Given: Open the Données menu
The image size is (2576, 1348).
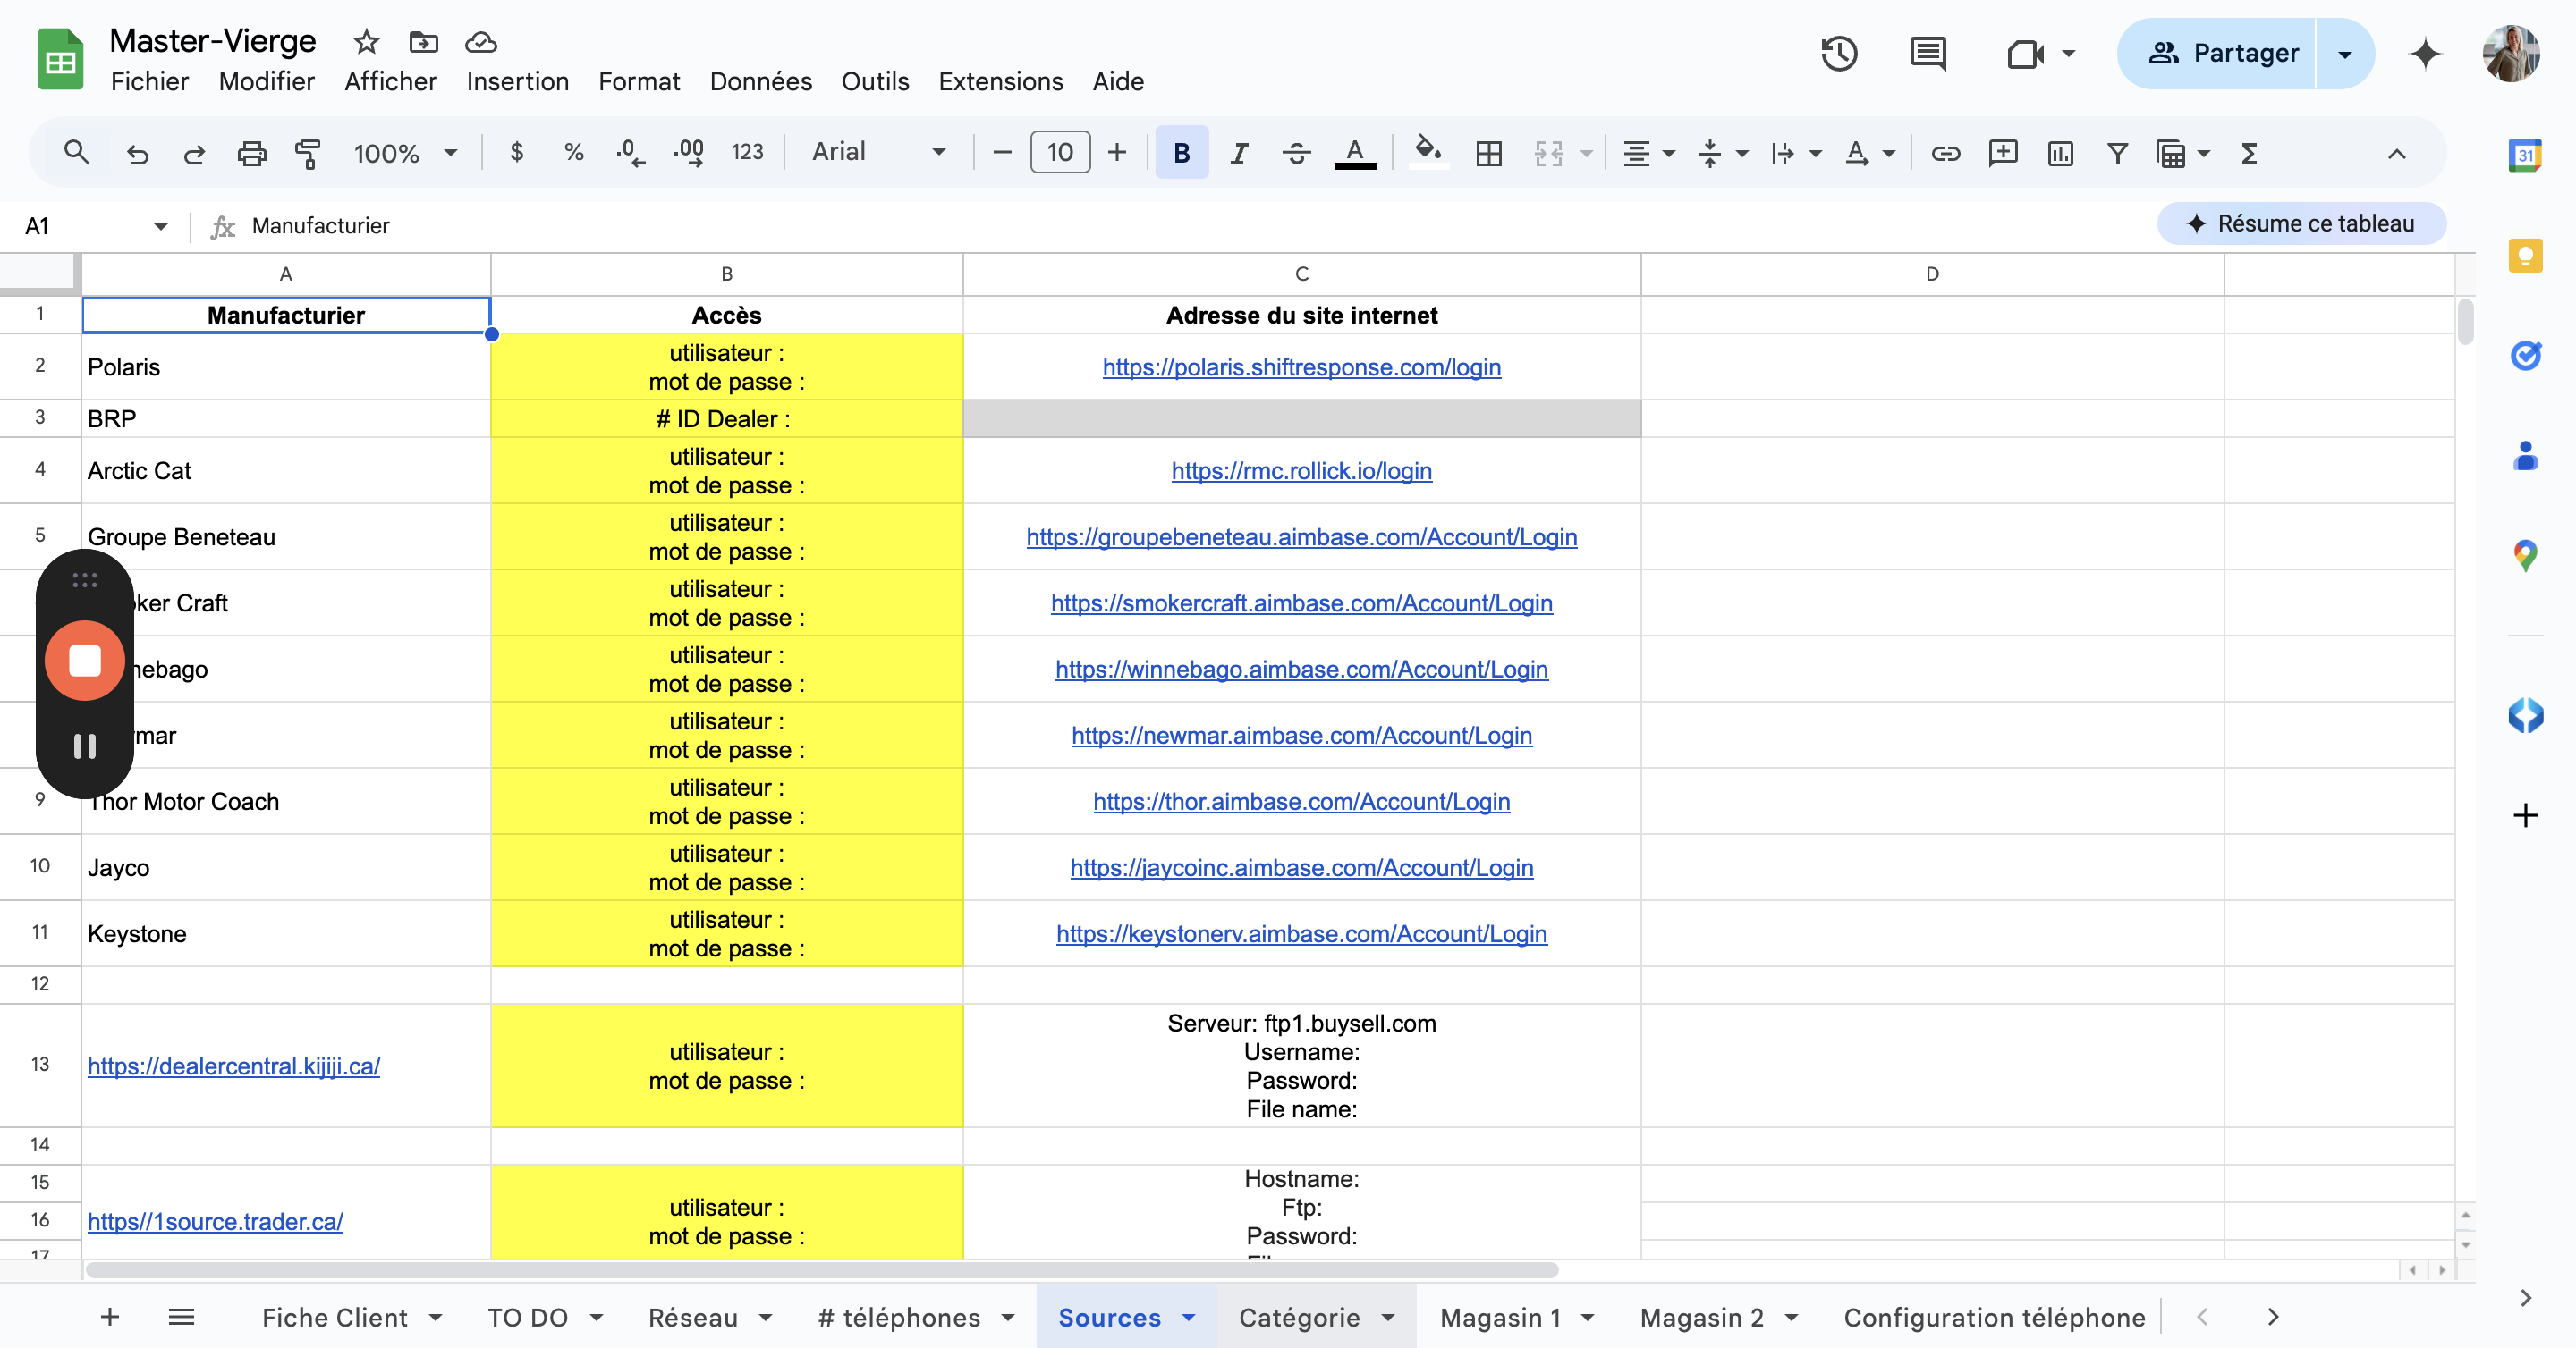Looking at the screenshot, I should [x=760, y=82].
